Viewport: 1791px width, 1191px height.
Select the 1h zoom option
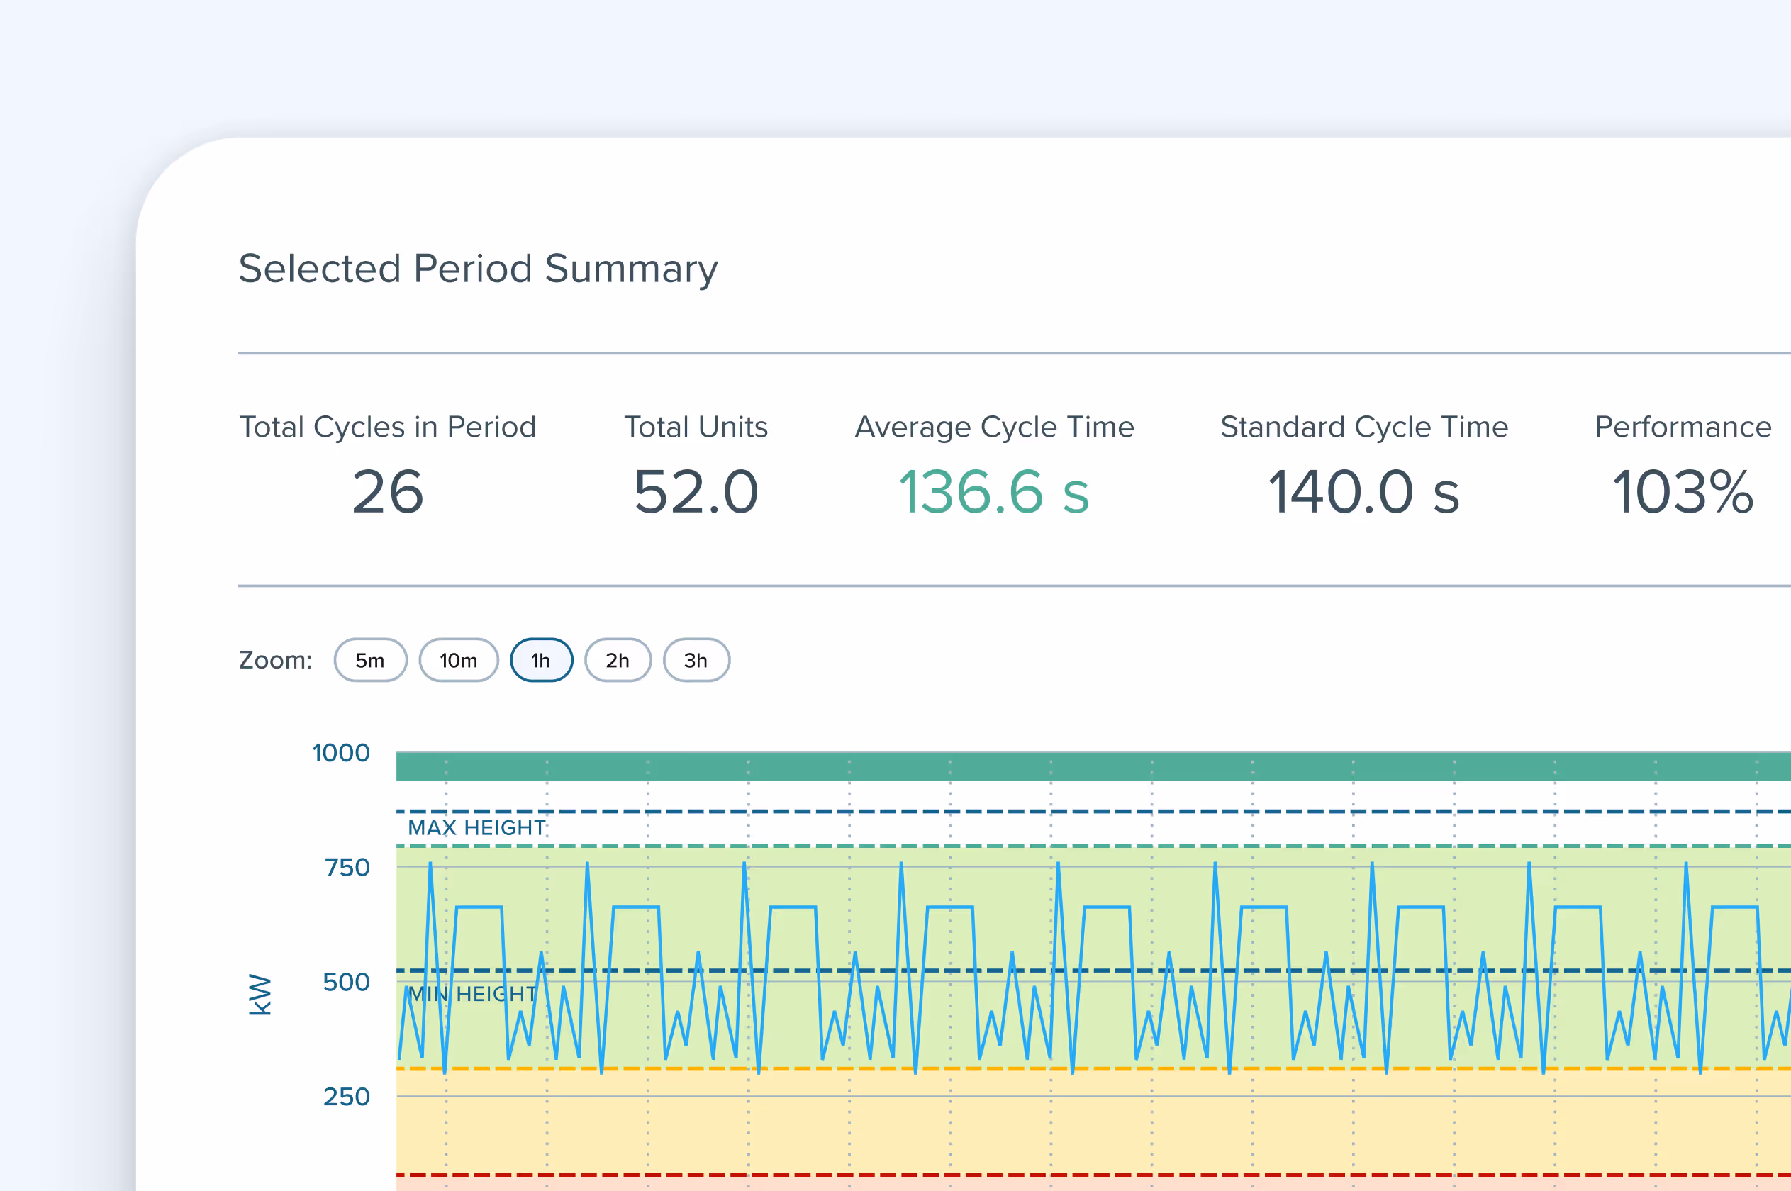[541, 660]
